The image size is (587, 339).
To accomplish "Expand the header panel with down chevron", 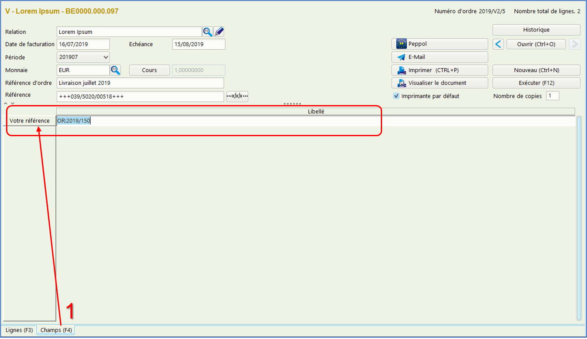I will pyautogui.click(x=13, y=103).
